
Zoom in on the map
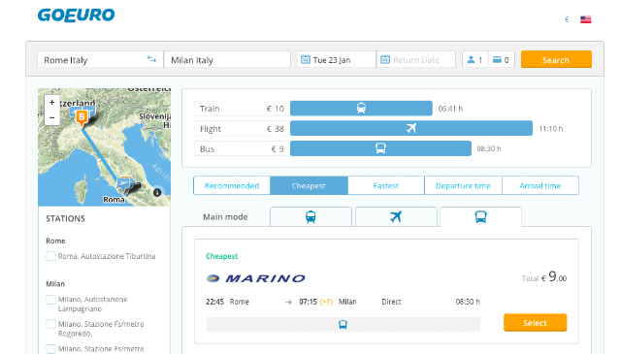point(51,103)
